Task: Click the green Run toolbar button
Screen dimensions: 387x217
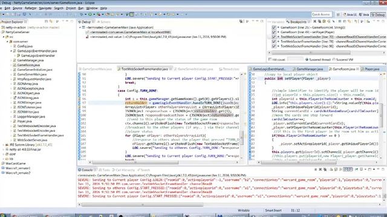Action: pyautogui.click(x=90, y=14)
